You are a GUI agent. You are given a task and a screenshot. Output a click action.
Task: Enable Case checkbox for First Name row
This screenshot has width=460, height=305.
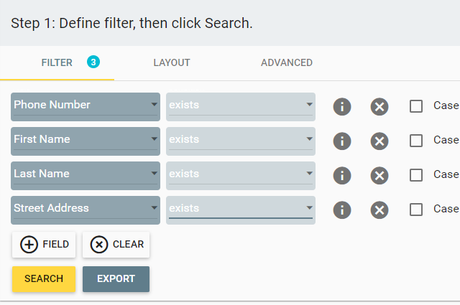coord(416,141)
